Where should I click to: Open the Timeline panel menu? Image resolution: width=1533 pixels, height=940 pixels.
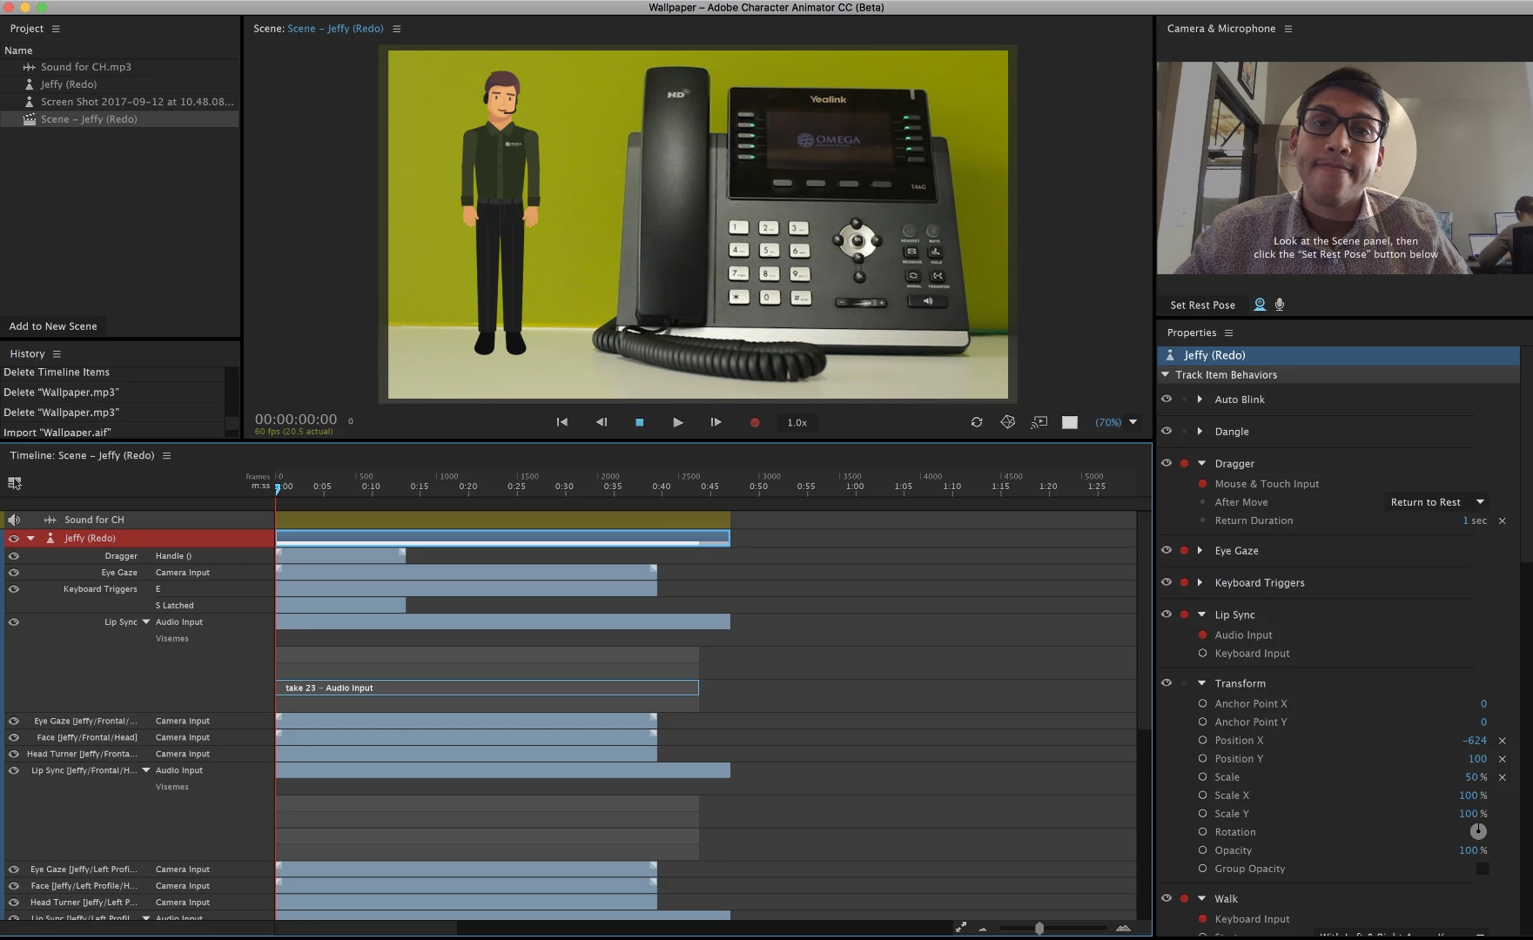tap(167, 456)
